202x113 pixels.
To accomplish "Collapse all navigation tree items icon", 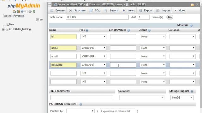I will (37, 19).
